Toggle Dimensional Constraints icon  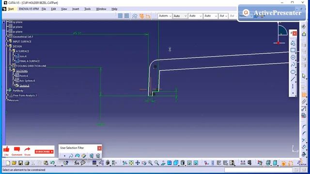pyautogui.click(x=148, y=16)
